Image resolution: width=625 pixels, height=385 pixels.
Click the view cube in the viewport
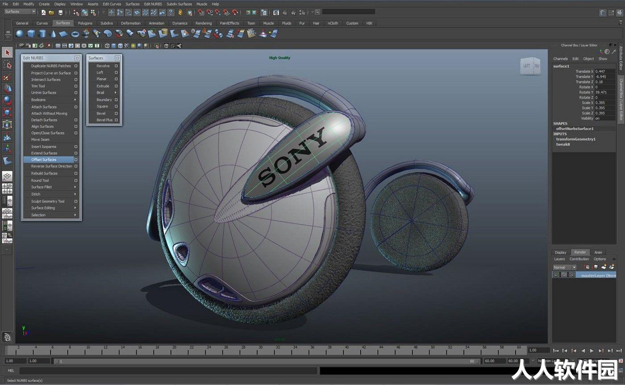point(531,66)
